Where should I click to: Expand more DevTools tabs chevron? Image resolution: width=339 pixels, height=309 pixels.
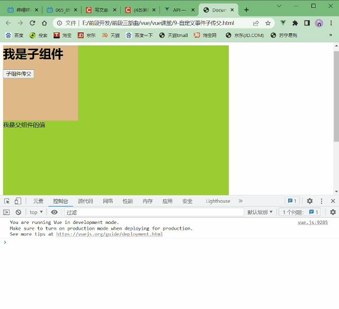point(240,201)
